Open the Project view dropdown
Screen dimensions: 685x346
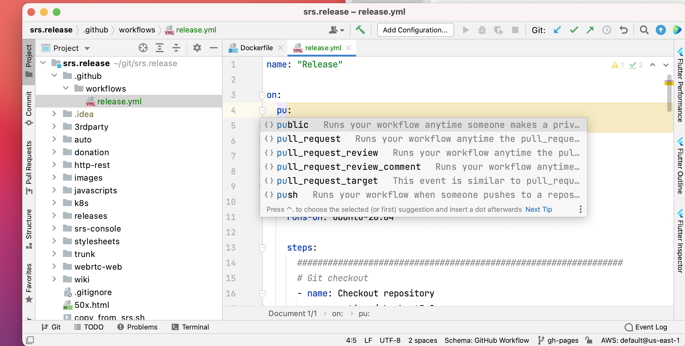click(x=87, y=48)
